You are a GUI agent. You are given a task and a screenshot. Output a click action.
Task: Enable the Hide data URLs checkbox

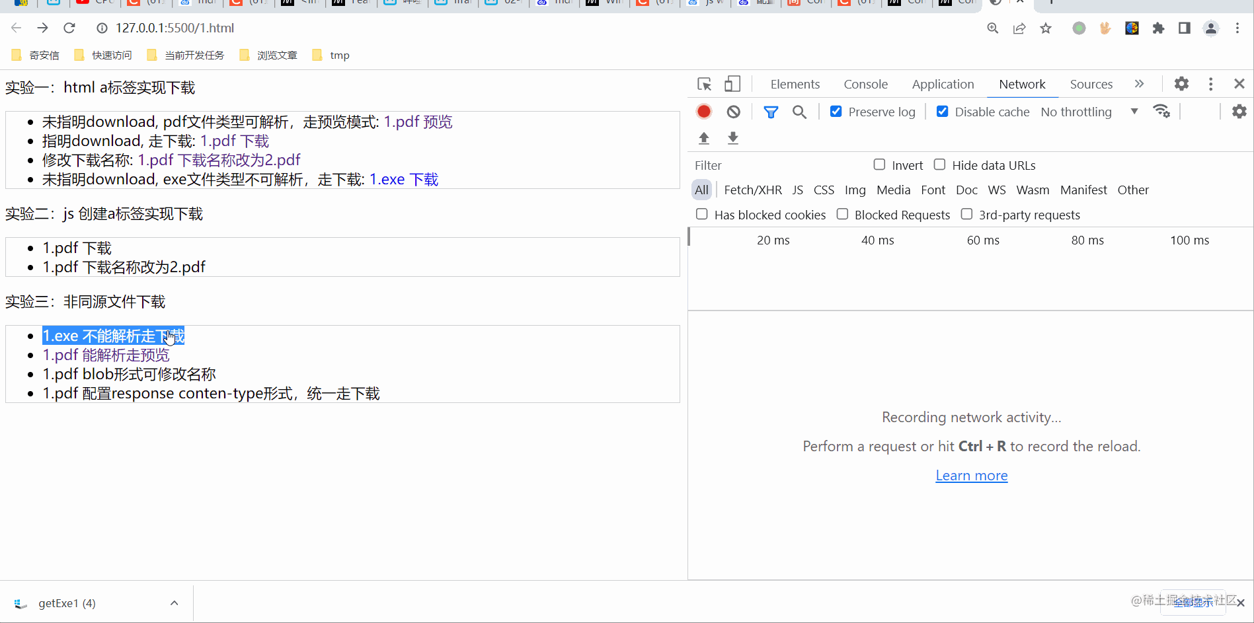click(939, 164)
